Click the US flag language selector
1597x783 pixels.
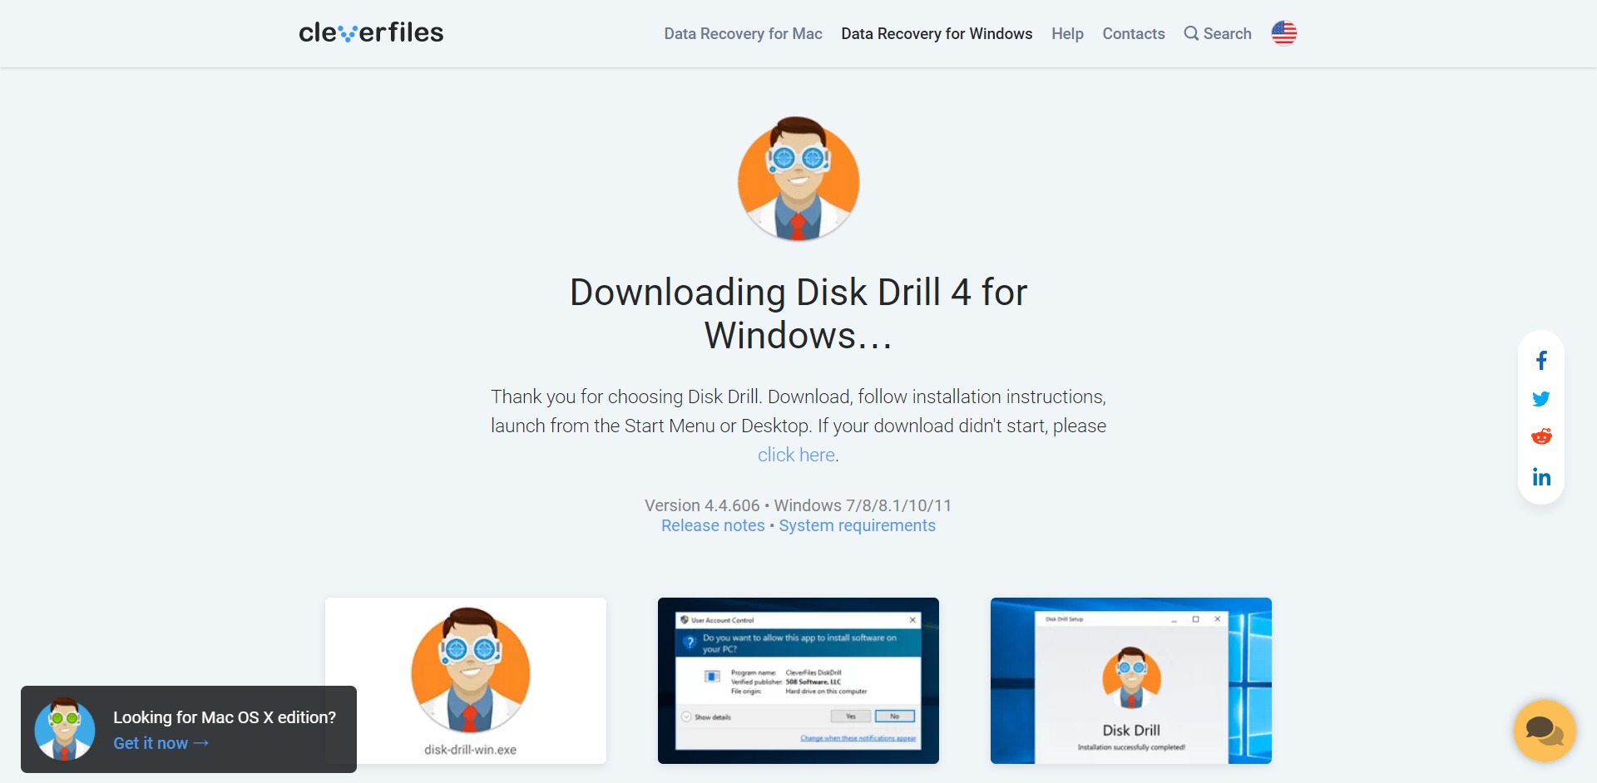point(1283,33)
